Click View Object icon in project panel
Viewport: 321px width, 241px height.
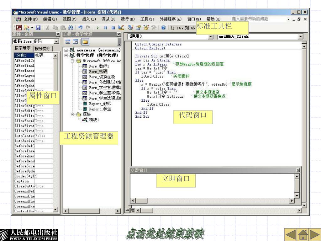pyautogui.click(x=75, y=42)
